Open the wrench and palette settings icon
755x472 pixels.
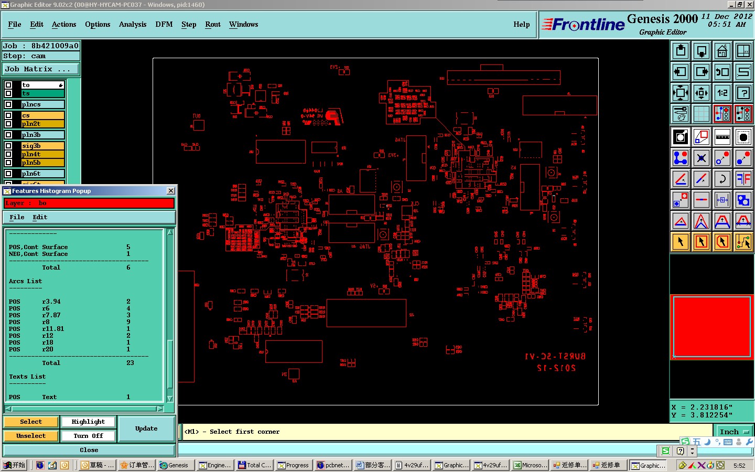tap(681, 113)
